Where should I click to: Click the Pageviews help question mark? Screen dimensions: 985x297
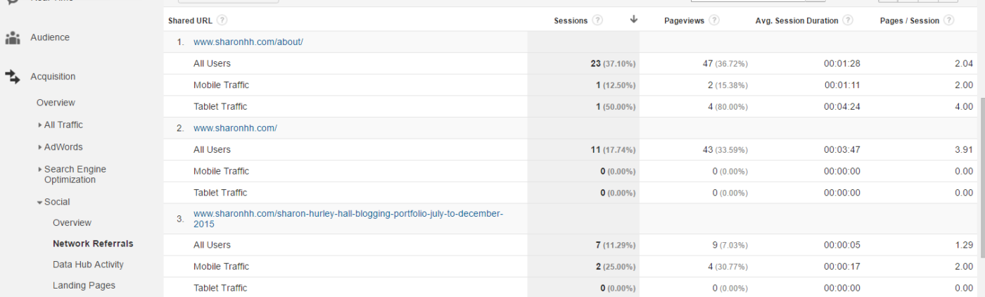click(x=714, y=20)
